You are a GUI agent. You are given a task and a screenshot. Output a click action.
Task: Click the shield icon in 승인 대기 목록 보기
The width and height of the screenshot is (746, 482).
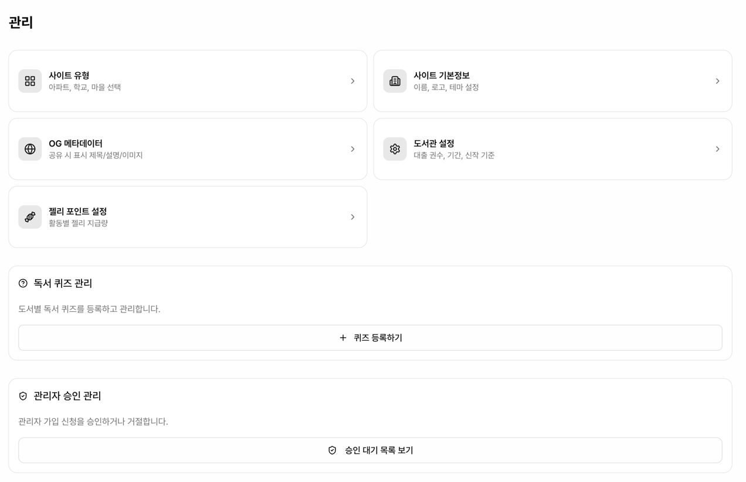coord(332,450)
